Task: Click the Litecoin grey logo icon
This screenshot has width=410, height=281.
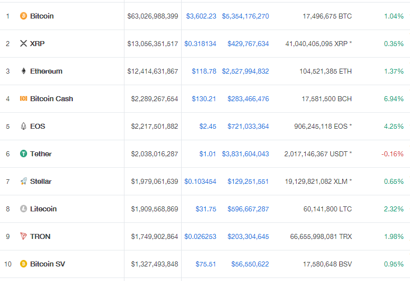Action: 24,209
